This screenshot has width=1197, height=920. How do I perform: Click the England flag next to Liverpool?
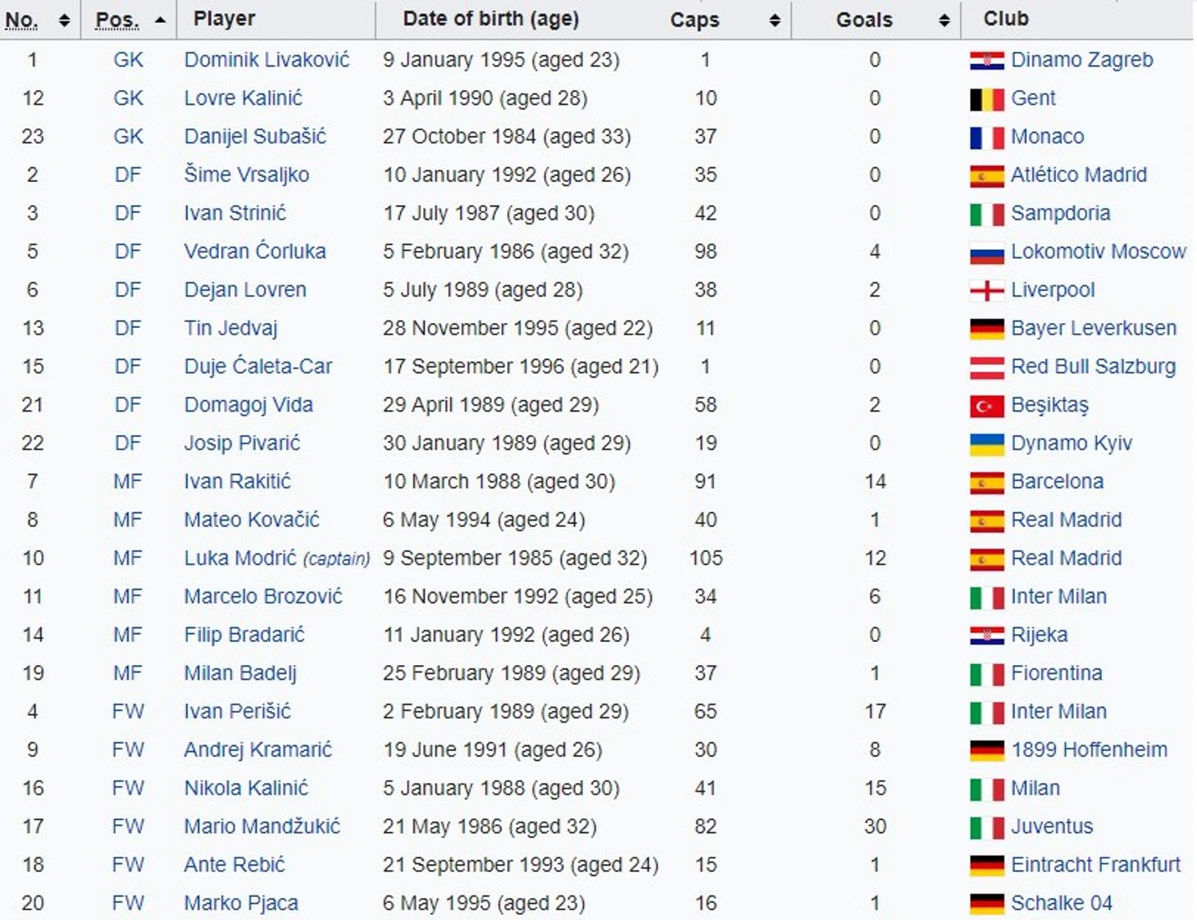986,291
